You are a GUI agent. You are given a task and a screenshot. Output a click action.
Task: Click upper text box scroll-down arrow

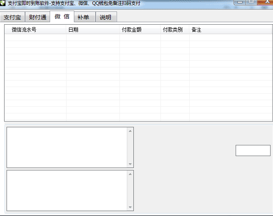click(x=130, y=164)
